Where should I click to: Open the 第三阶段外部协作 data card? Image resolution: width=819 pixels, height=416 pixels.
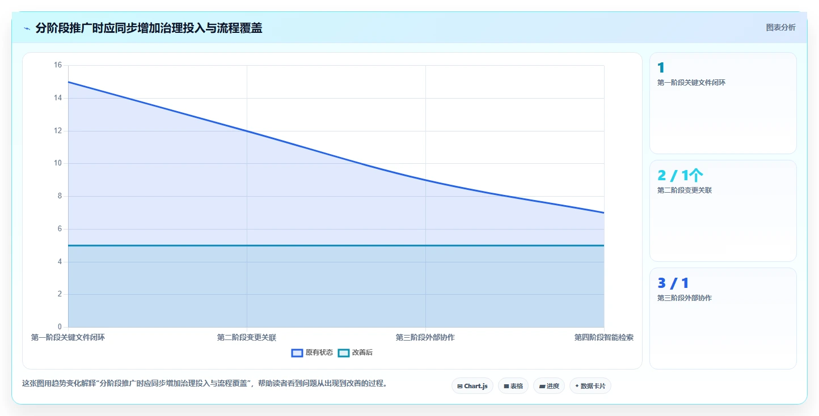pyautogui.click(x=723, y=319)
